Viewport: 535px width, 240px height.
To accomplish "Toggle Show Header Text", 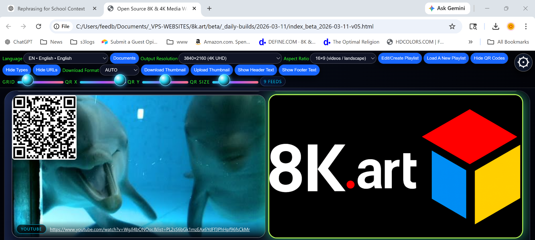I will click(x=256, y=70).
